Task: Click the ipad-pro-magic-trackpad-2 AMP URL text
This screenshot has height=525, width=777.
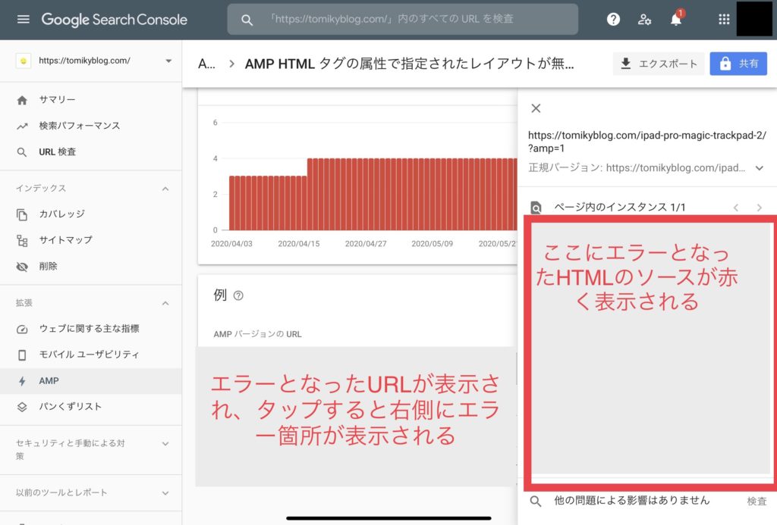Action: pos(646,142)
